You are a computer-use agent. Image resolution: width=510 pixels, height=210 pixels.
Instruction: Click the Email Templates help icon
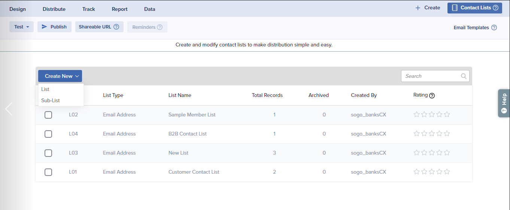click(x=494, y=28)
